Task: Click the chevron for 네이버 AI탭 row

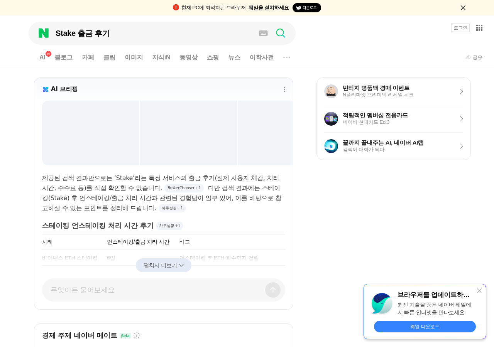Action: [x=461, y=146]
